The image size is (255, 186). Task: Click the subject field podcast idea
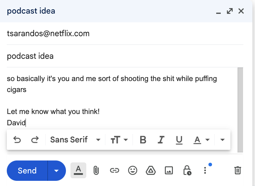125,56
